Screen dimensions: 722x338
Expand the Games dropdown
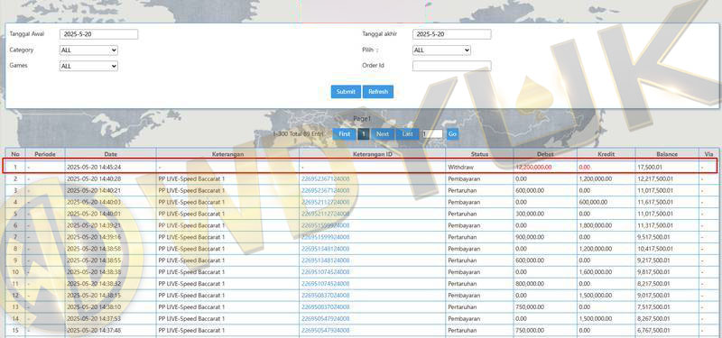[88, 66]
